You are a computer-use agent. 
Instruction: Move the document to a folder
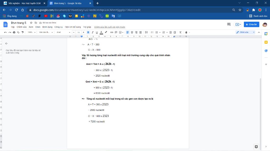pos(36,23)
